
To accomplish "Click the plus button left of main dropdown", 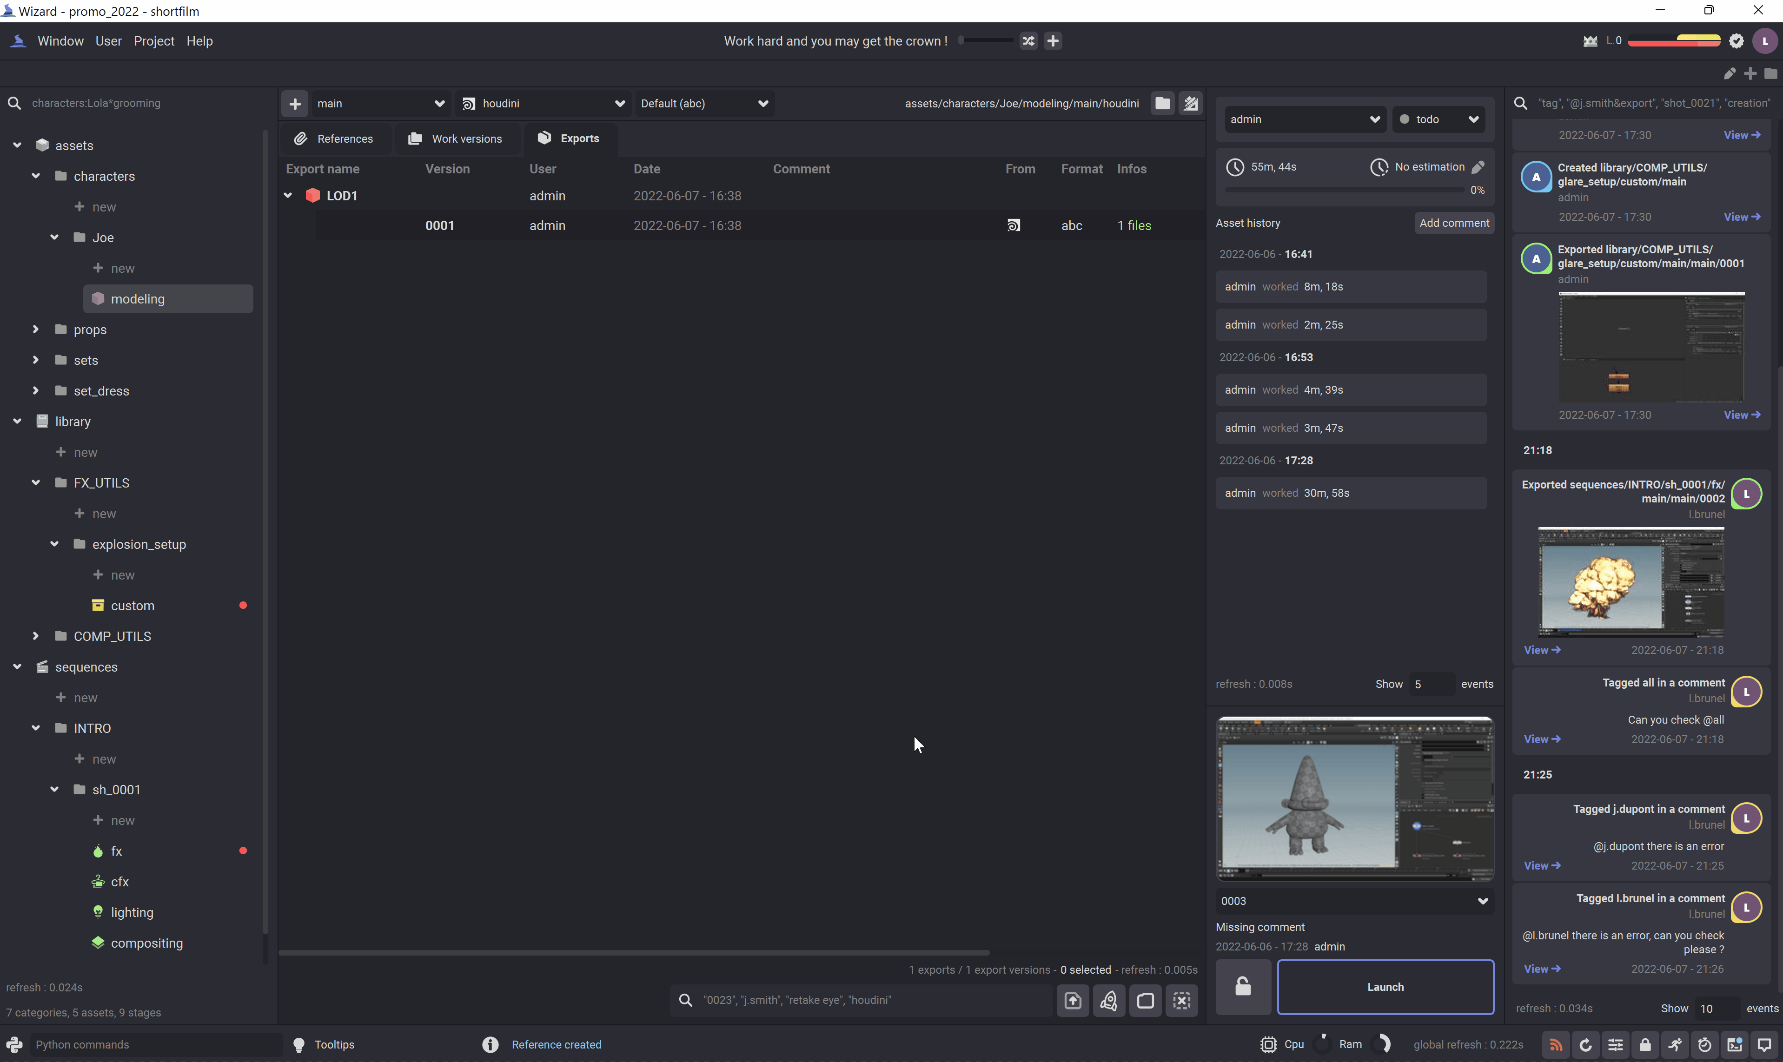I will [x=295, y=103].
